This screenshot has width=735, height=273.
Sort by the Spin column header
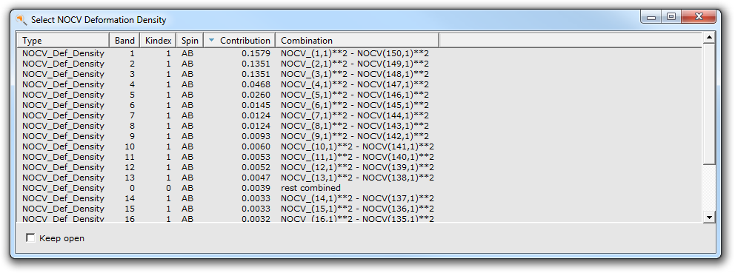click(x=190, y=40)
